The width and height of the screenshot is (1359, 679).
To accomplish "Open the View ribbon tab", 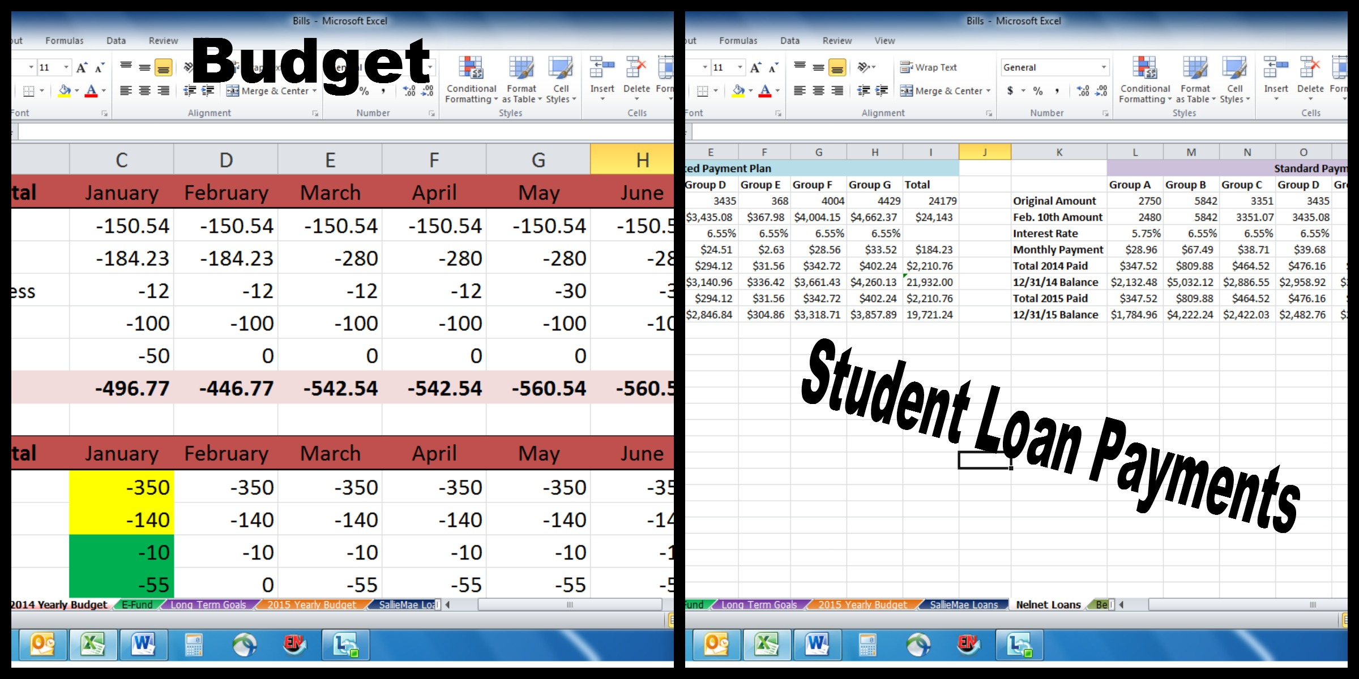I will (884, 41).
